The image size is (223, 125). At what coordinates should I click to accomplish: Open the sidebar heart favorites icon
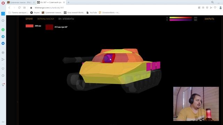tap(3, 69)
